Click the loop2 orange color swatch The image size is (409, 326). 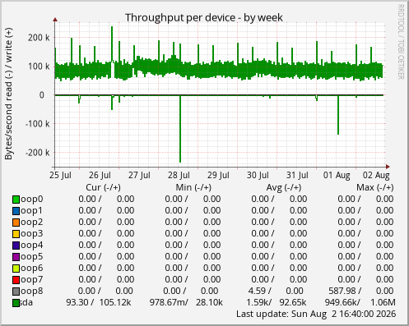(x=16, y=223)
